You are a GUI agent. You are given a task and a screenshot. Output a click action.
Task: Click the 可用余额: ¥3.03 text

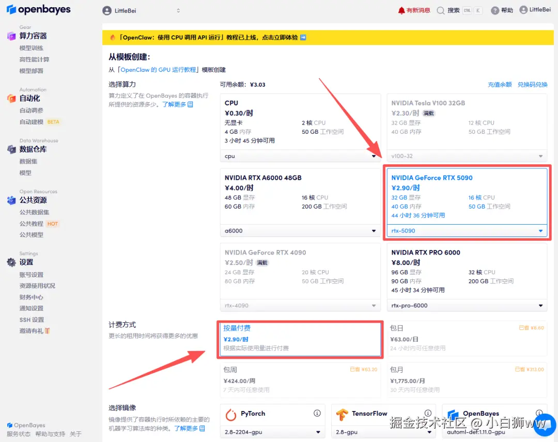(x=242, y=85)
